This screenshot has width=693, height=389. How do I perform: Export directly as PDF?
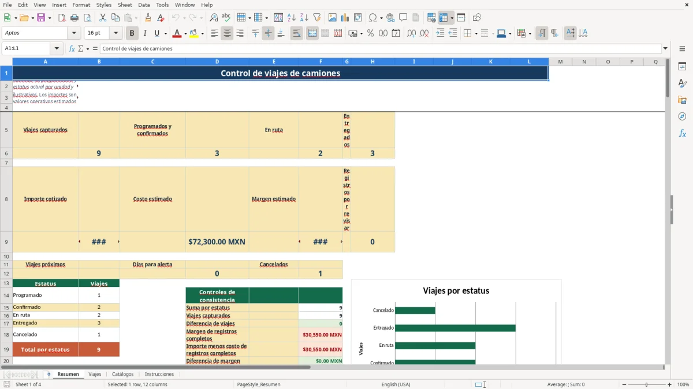62,18
